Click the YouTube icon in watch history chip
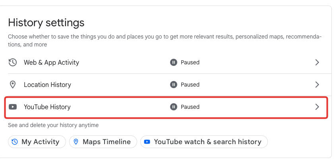Viewport: 335px width, 160px height. [x=147, y=142]
